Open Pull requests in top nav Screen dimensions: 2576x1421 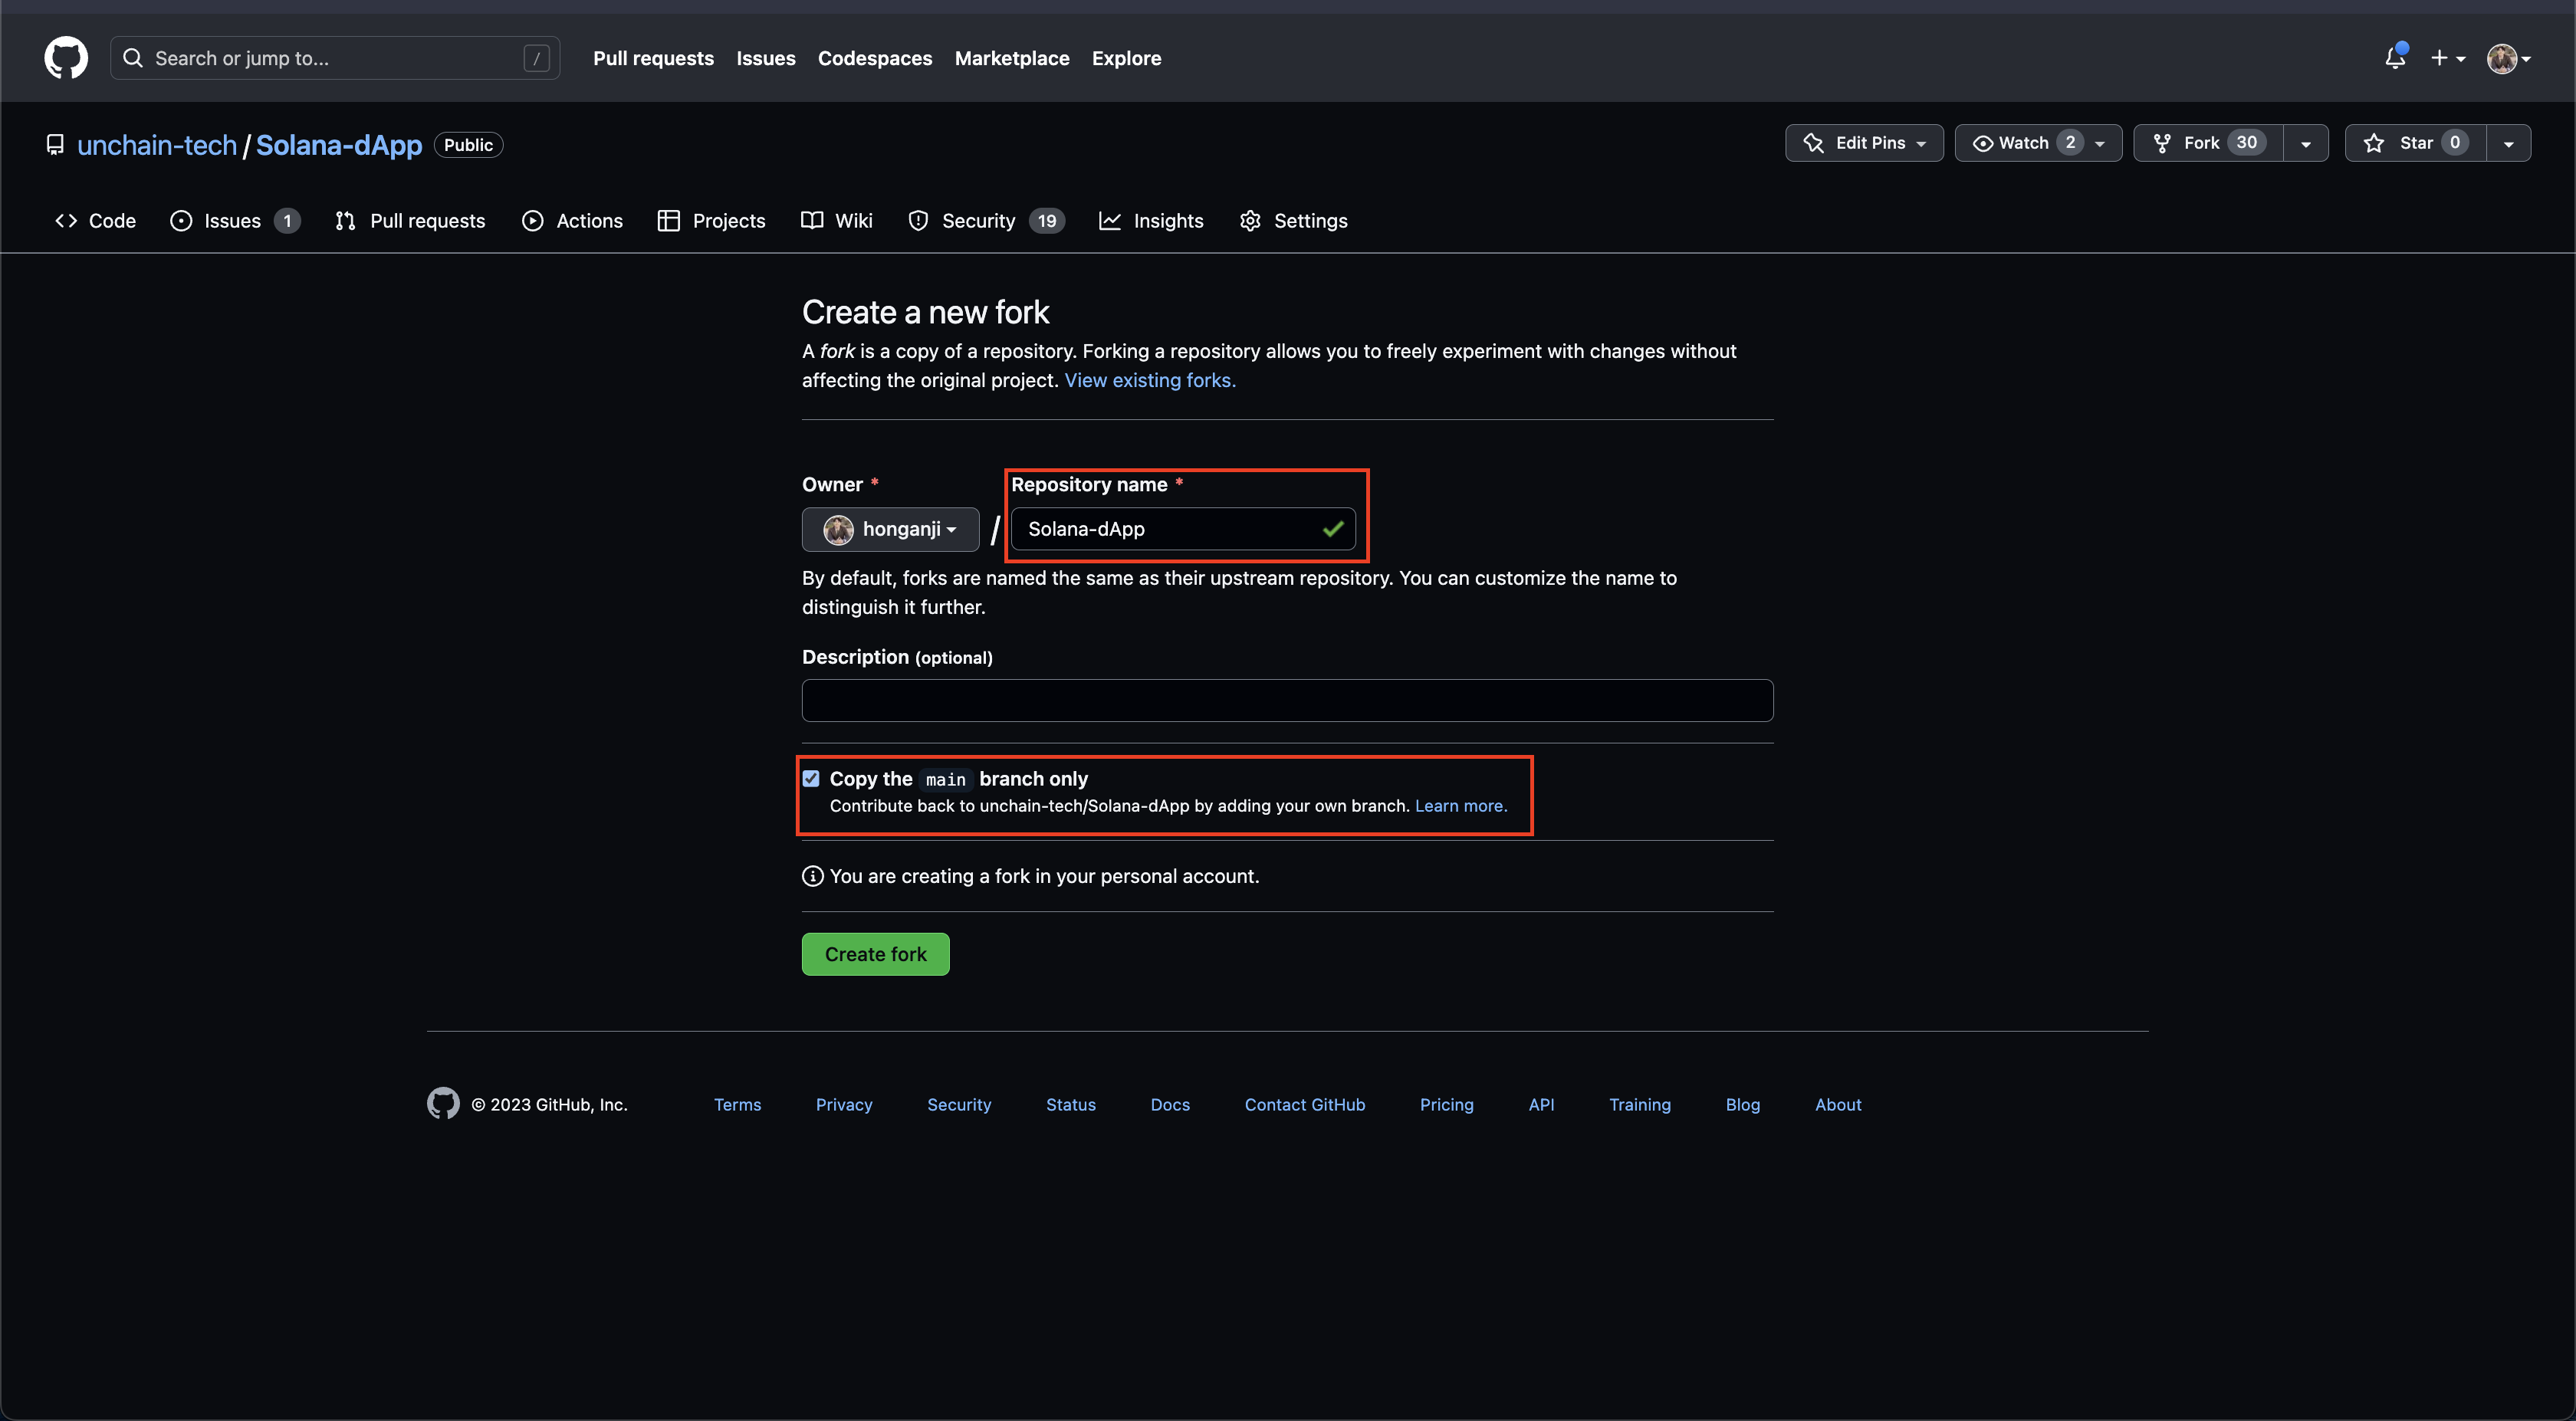coord(653,58)
